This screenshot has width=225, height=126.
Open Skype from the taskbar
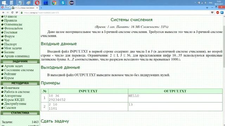pos(63,3)
